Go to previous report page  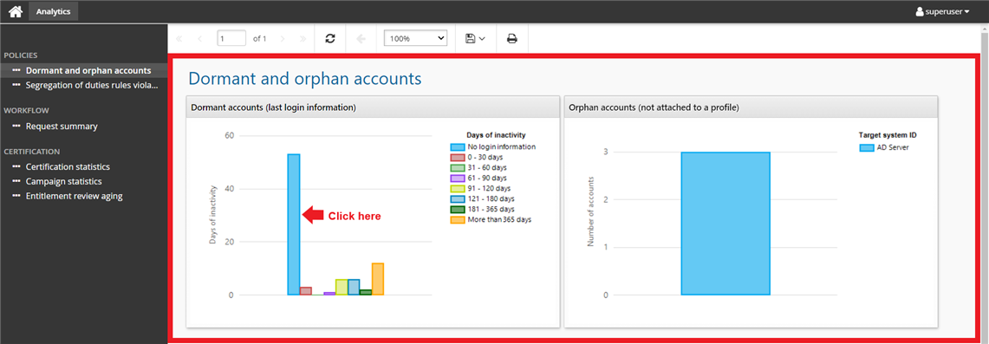click(200, 38)
